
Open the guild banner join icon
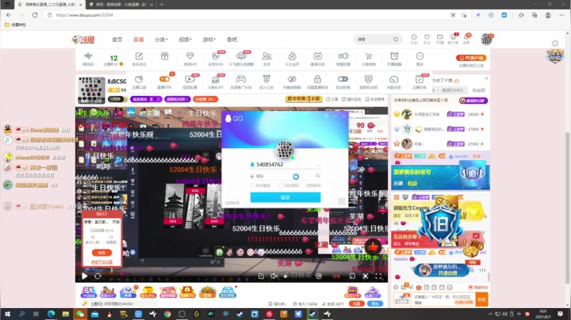[x=266, y=79]
